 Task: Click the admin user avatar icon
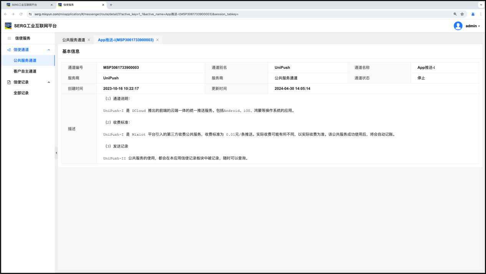458,26
